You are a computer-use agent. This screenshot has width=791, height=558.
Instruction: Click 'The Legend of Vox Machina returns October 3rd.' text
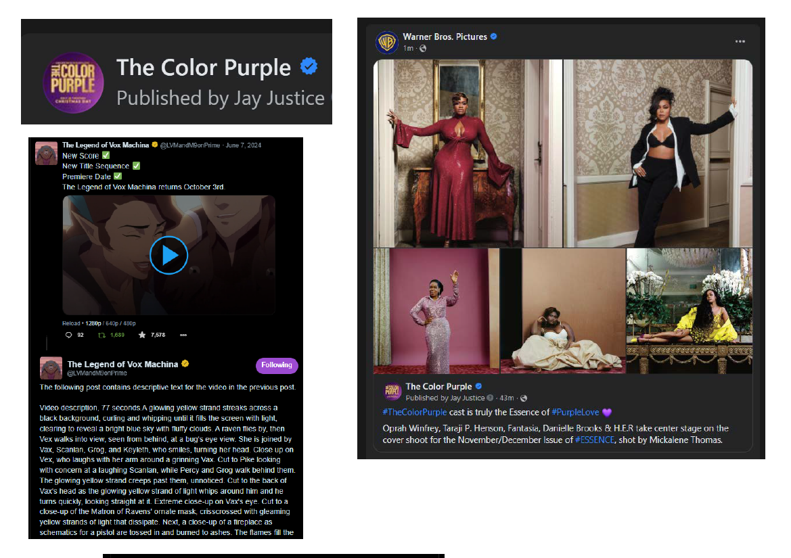[143, 187]
